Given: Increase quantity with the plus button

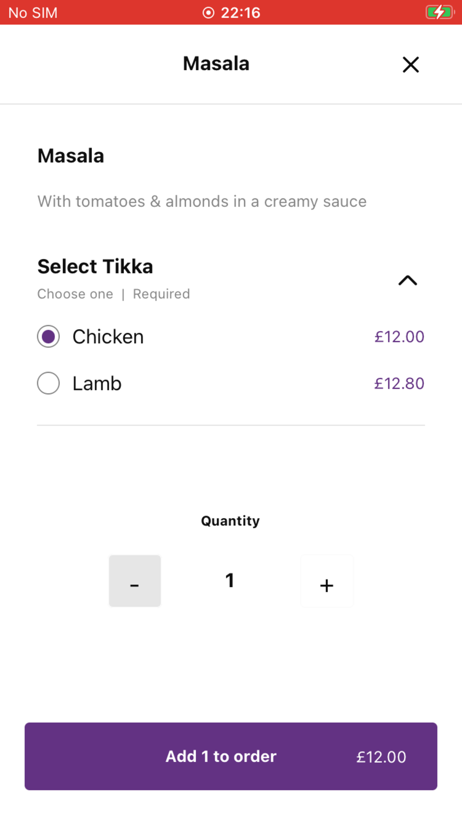Looking at the screenshot, I should 327,581.
